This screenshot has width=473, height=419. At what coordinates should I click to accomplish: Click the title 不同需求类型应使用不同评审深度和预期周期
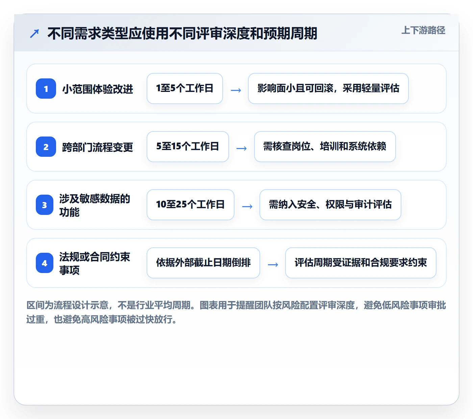[x=182, y=33]
